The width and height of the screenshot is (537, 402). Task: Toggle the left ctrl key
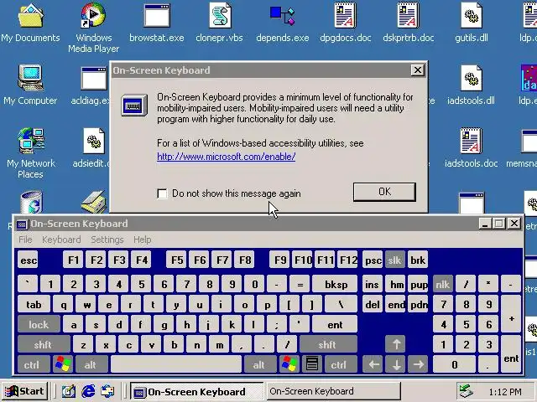pos(33,364)
